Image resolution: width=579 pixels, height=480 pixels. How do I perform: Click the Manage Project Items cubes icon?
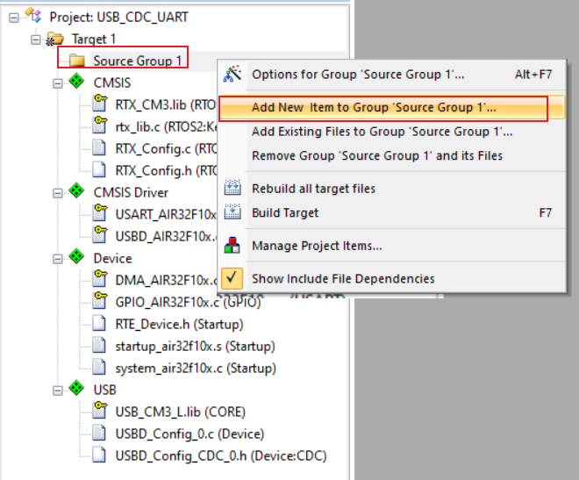[x=232, y=245]
